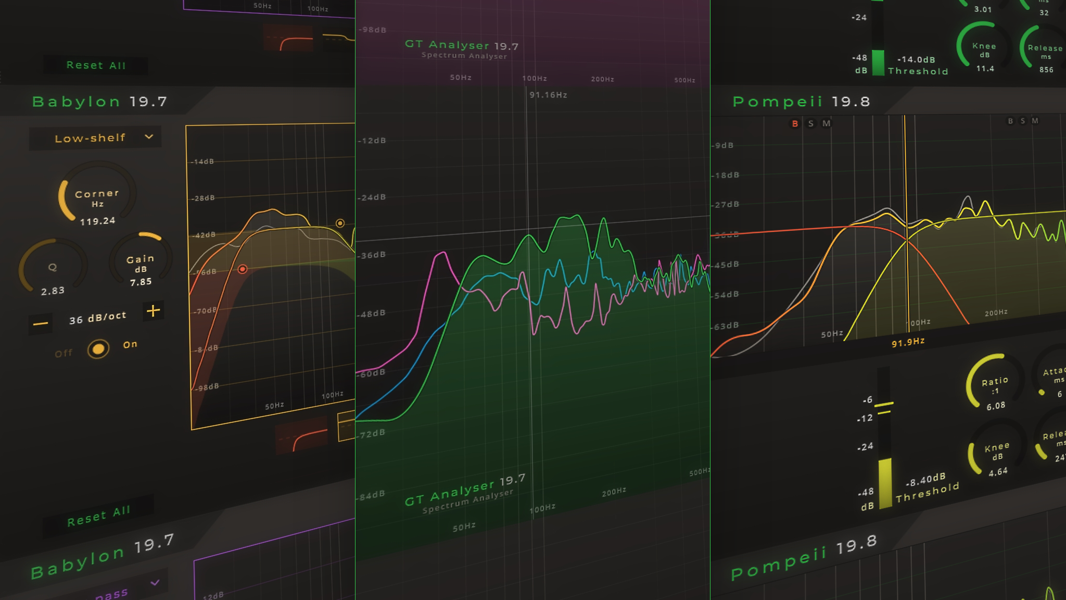The image size is (1066, 600).
Task: Click the yellow Ratio knob showing 6.08
Action: click(x=994, y=383)
